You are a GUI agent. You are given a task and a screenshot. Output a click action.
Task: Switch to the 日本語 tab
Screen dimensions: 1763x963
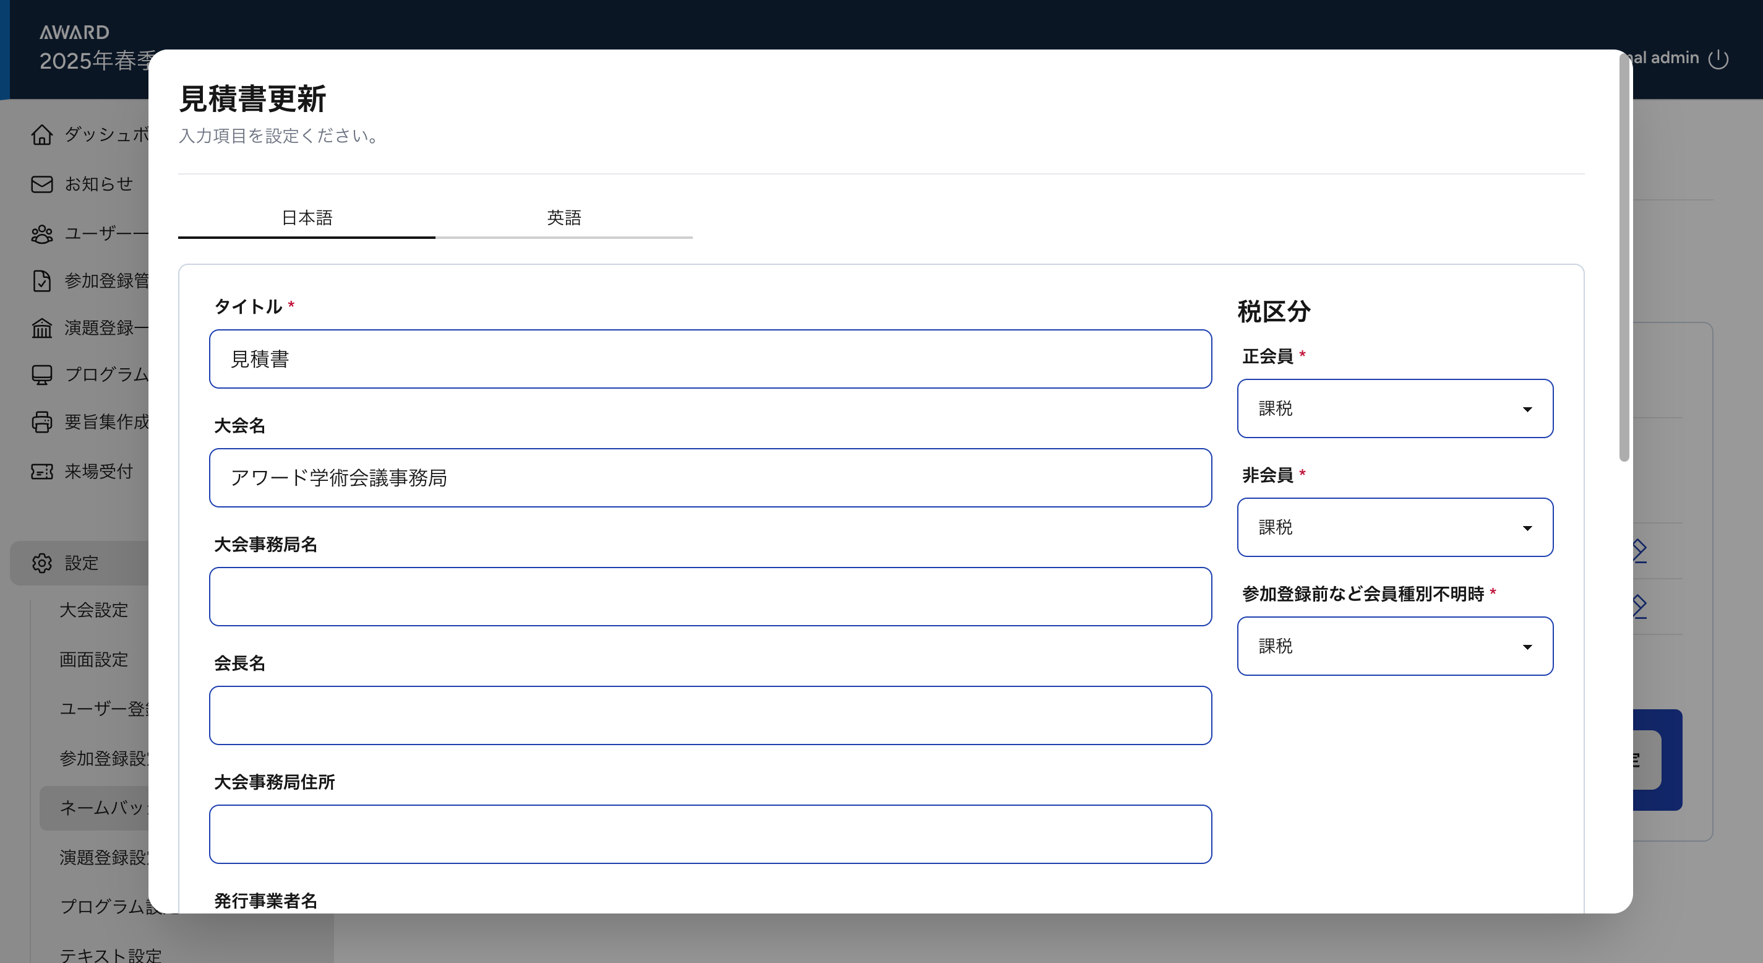[307, 218]
